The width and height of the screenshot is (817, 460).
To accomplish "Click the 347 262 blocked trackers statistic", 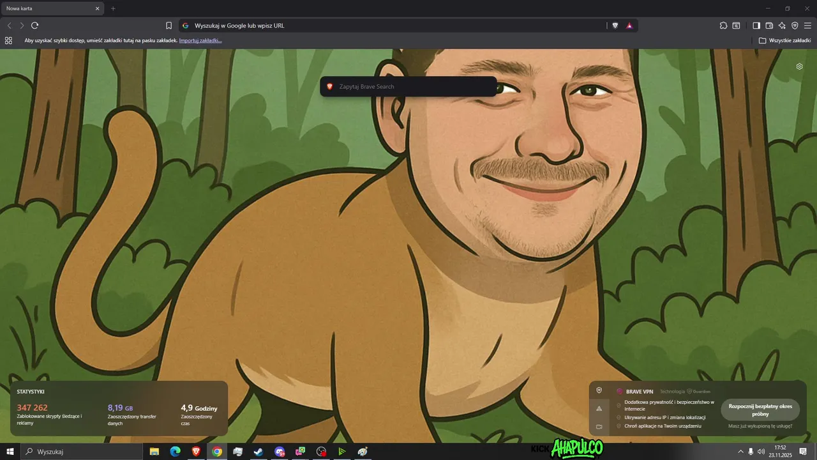I will coord(32,408).
